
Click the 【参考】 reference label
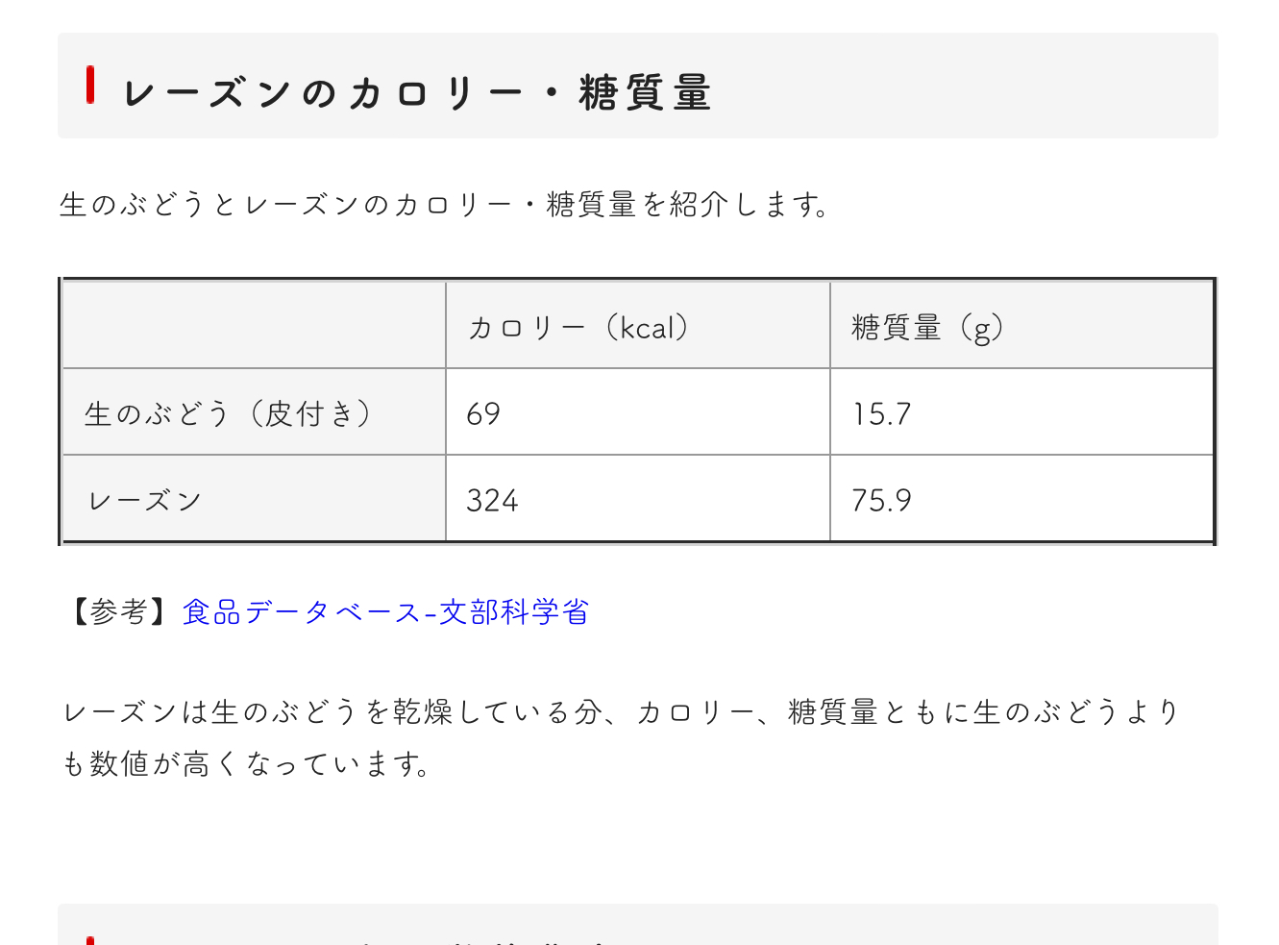pyautogui.click(x=119, y=612)
